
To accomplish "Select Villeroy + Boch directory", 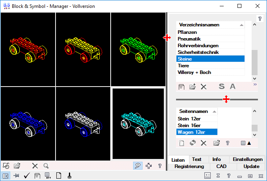I will tap(210, 72).
